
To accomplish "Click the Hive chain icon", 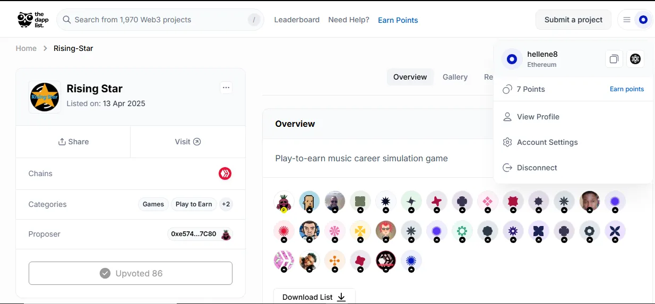I will (225, 173).
